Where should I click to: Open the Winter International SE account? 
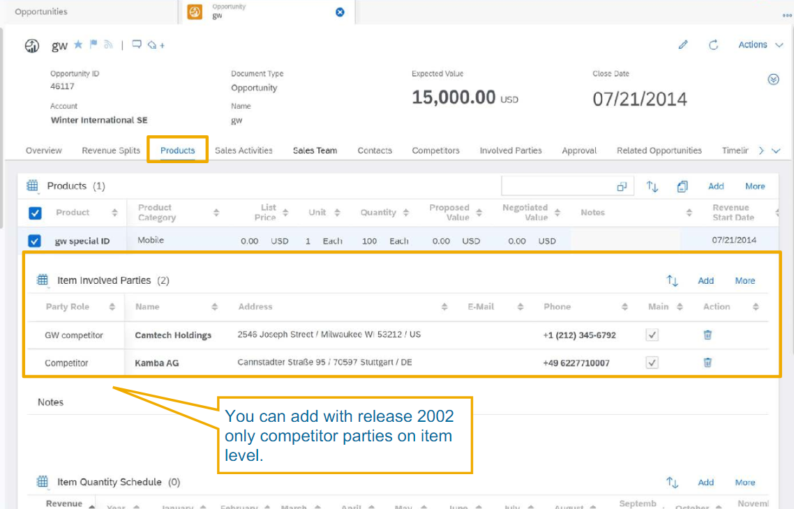click(x=99, y=120)
